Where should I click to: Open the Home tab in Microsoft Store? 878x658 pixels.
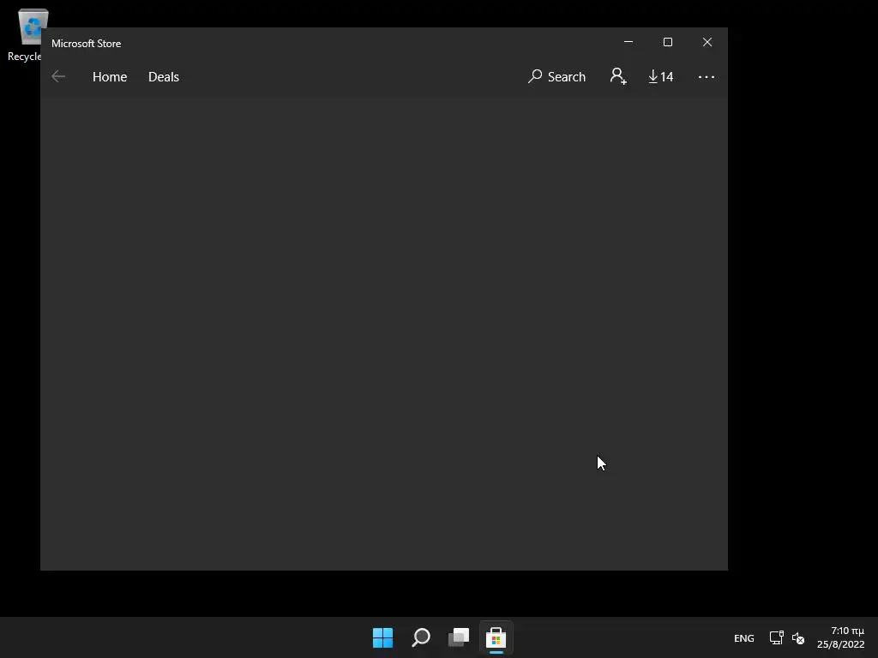click(x=110, y=76)
